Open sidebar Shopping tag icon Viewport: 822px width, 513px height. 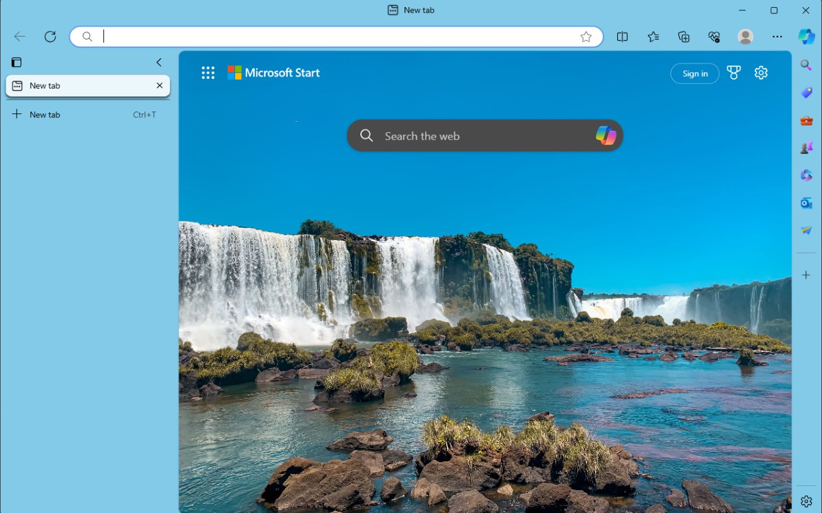click(807, 93)
